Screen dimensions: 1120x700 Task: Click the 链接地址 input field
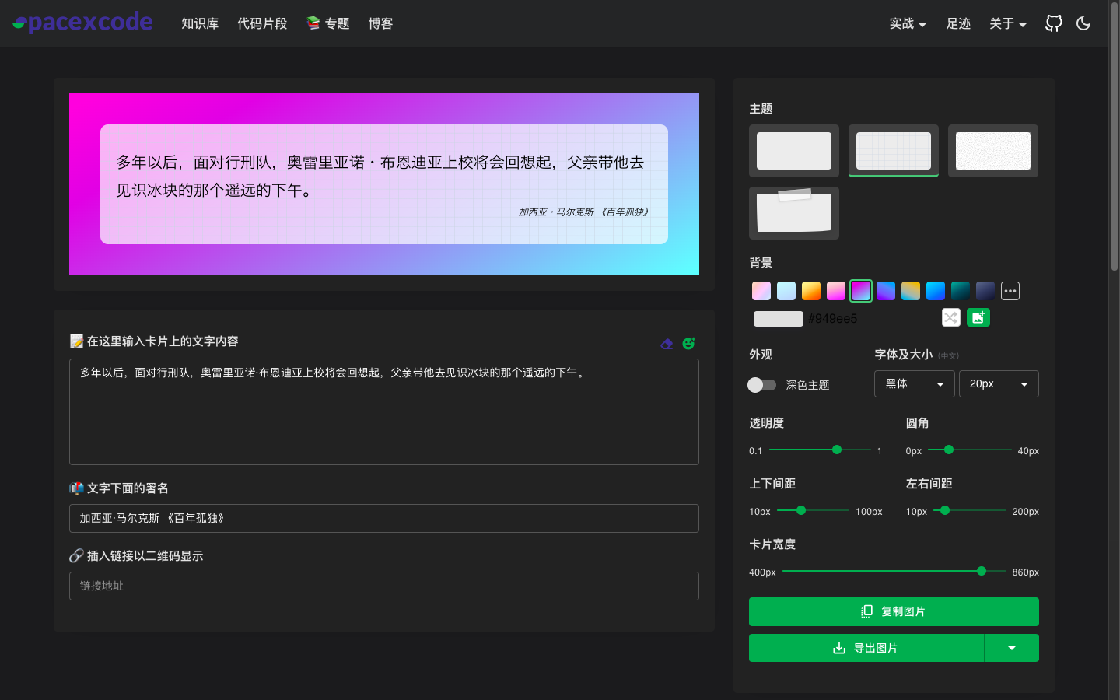tap(383, 586)
